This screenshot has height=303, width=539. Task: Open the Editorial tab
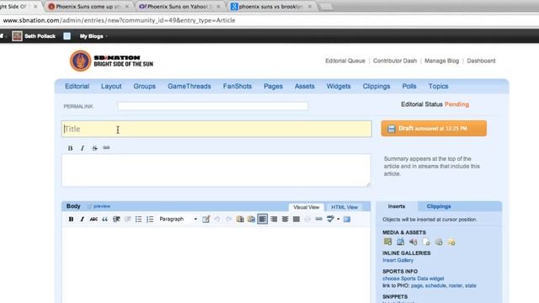click(x=77, y=86)
